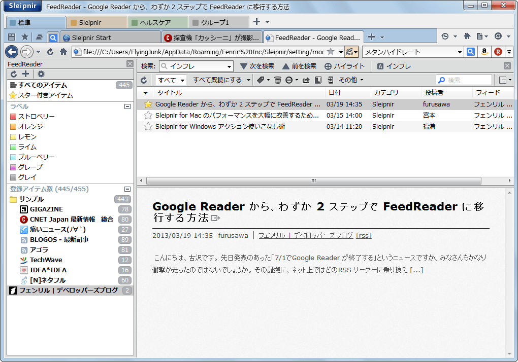Search on Amazon using the Amazon icon

(x=484, y=52)
